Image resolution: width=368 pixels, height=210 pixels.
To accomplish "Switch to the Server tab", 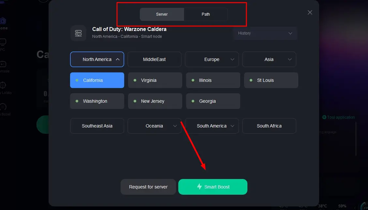I will 162,14.
